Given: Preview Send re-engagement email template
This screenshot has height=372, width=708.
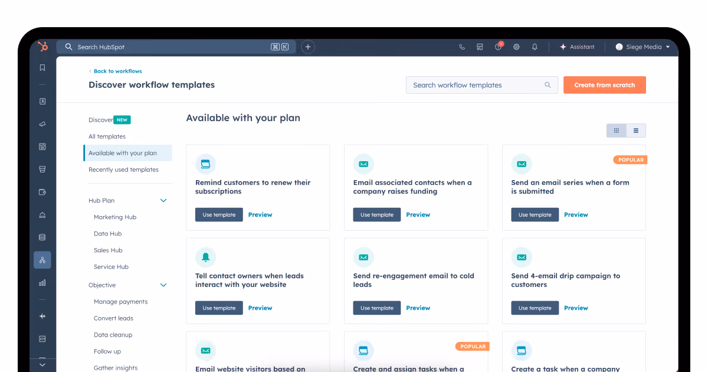Looking at the screenshot, I should [418, 308].
